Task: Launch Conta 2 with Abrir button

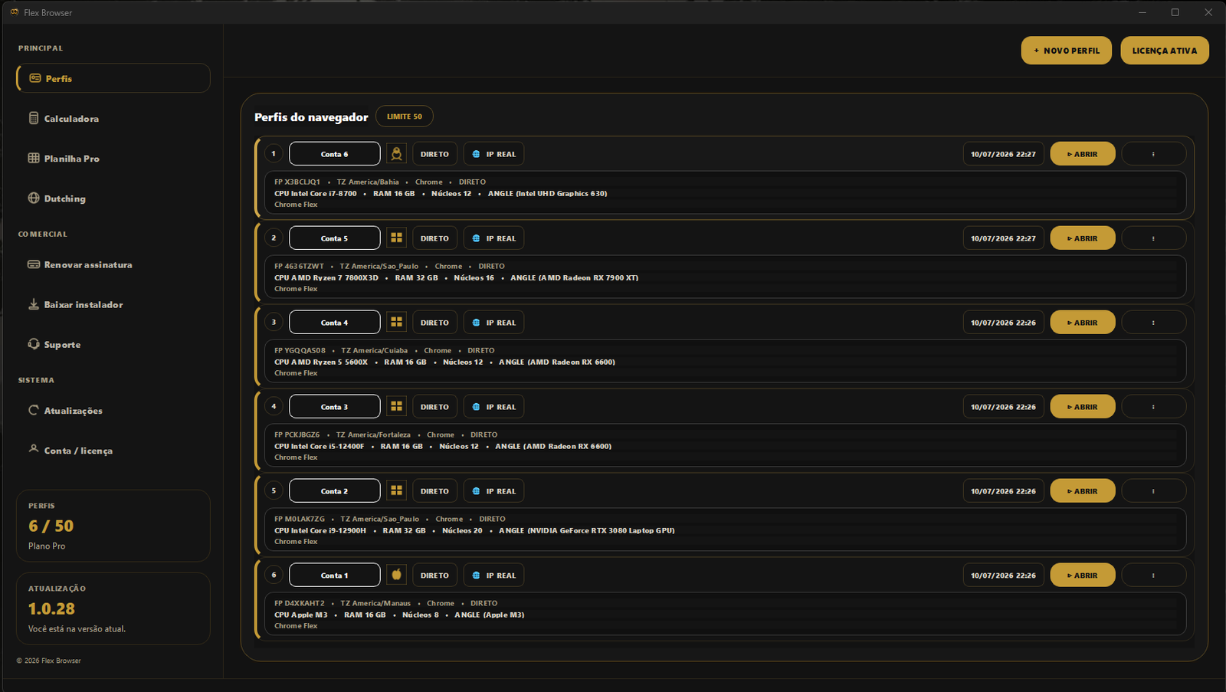Action: (1083, 491)
